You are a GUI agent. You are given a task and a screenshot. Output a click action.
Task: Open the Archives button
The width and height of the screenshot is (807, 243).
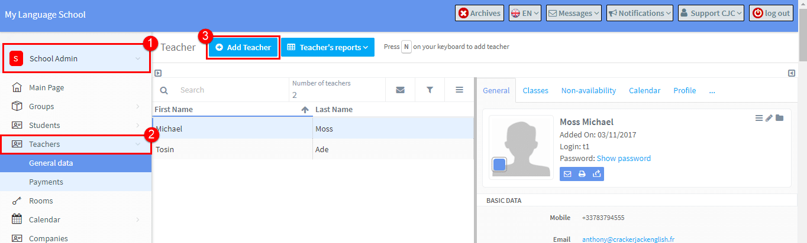point(480,13)
